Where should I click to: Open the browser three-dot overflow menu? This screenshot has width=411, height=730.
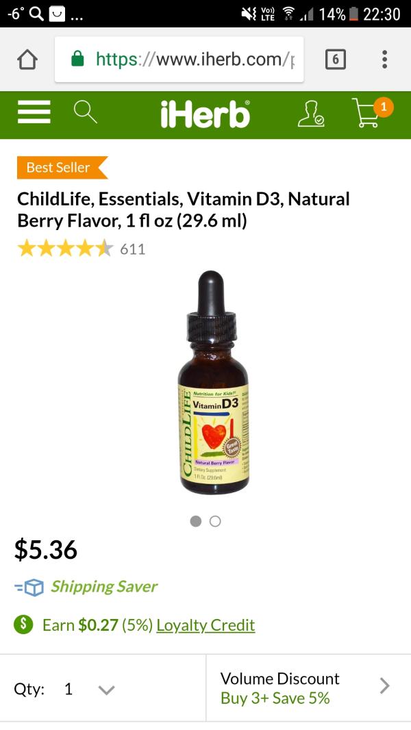pyautogui.click(x=384, y=60)
